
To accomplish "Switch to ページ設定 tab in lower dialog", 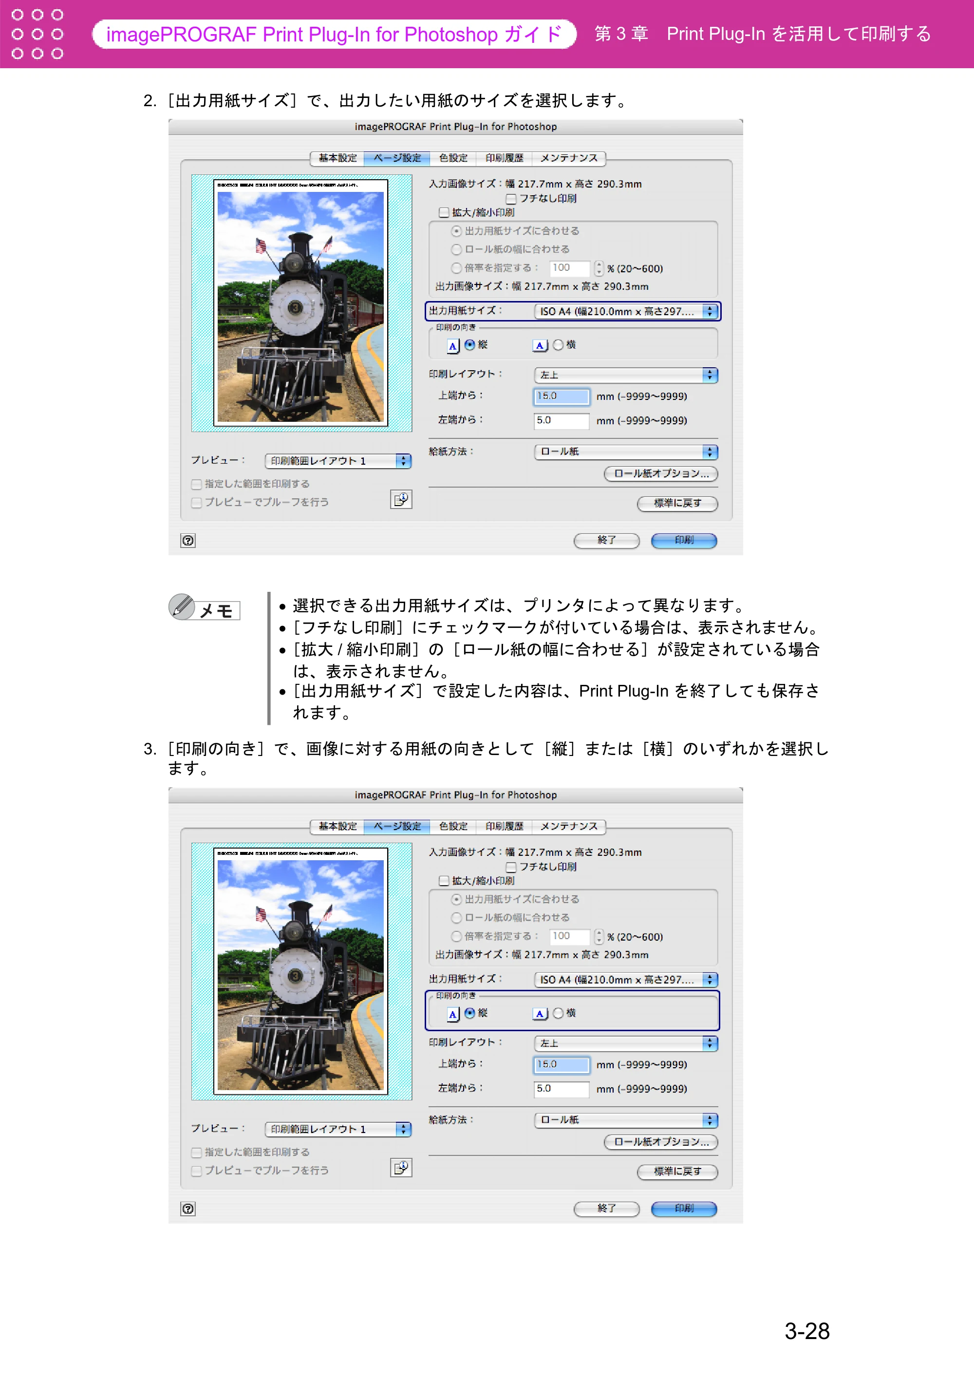I will [397, 827].
